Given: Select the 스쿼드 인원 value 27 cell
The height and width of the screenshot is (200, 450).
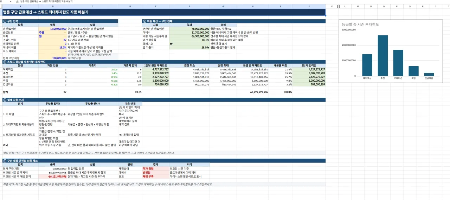Looking at the screenshot, I should click(x=53, y=40).
